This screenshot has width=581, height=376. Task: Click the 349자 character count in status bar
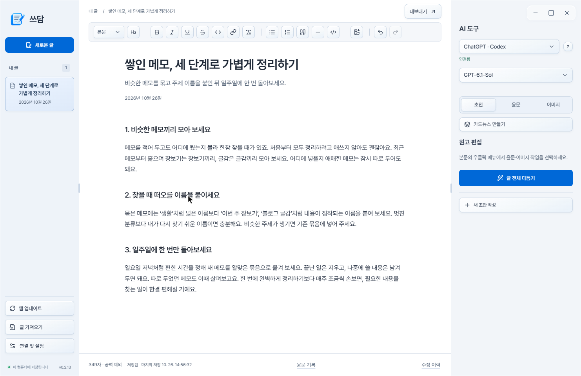[x=105, y=365]
